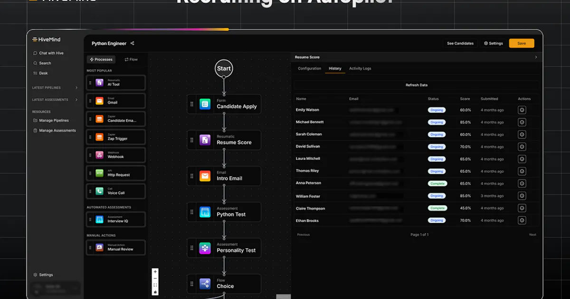Open Manage Assessments
570x299 pixels.
click(x=55, y=131)
